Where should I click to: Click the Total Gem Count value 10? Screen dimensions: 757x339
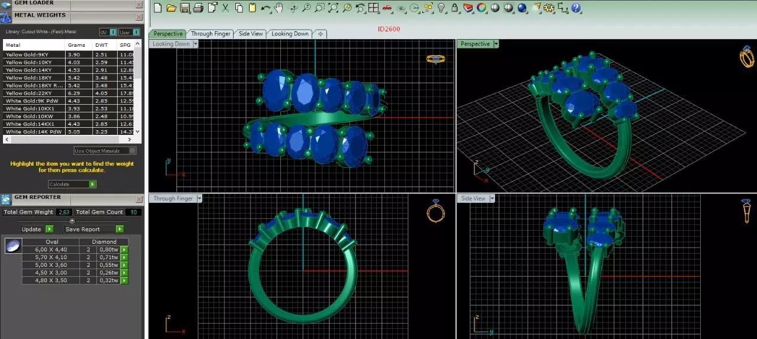click(134, 212)
